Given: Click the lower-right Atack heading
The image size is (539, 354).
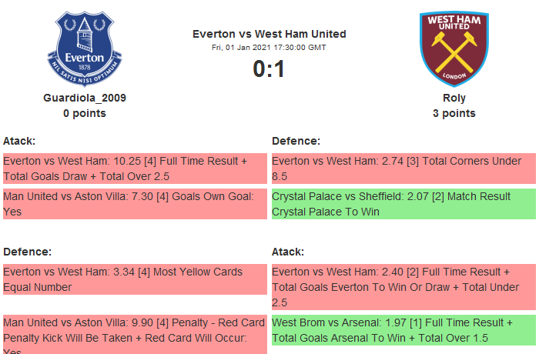Looking at the screenshot, I should point(288,252).
